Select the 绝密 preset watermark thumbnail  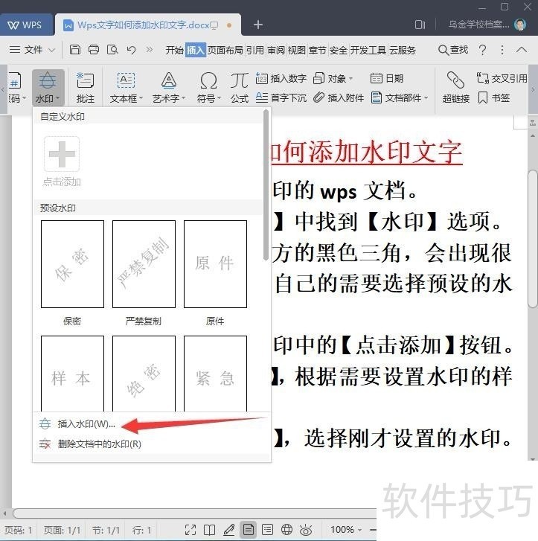pos(144,374)
